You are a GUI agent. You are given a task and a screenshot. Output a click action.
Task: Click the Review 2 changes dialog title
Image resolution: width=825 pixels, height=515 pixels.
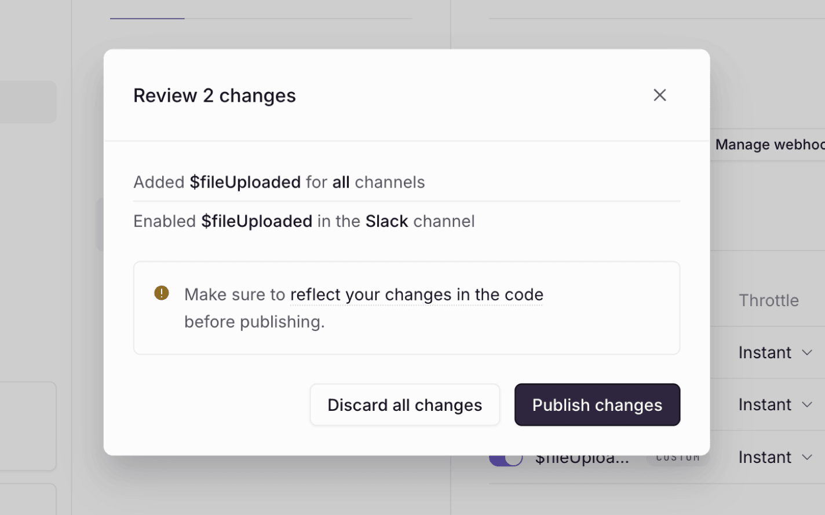coord(214,95)
